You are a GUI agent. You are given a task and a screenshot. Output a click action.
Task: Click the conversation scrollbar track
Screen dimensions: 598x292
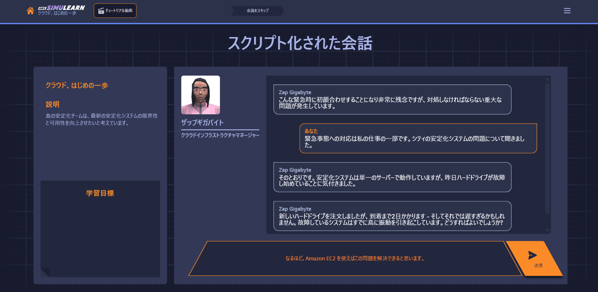click(547, 149)
